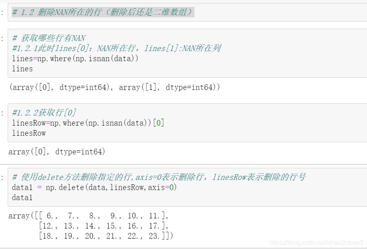This screenshot has width=367, height=250.
Task: Click the highlighted "# 1.2 删除NAN所在的行" comment cell
Action: 103,12
